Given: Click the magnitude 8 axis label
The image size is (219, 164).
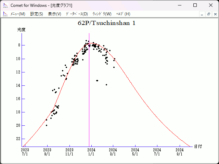Looking at the screenshot, I should pyautogui.click(x=19, y=45).
